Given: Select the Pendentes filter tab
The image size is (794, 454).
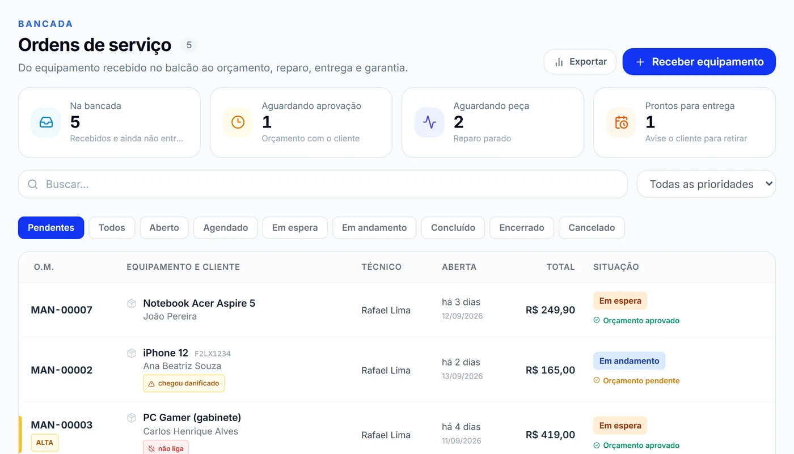Looking at the screenshot, I should click(51, 228).
